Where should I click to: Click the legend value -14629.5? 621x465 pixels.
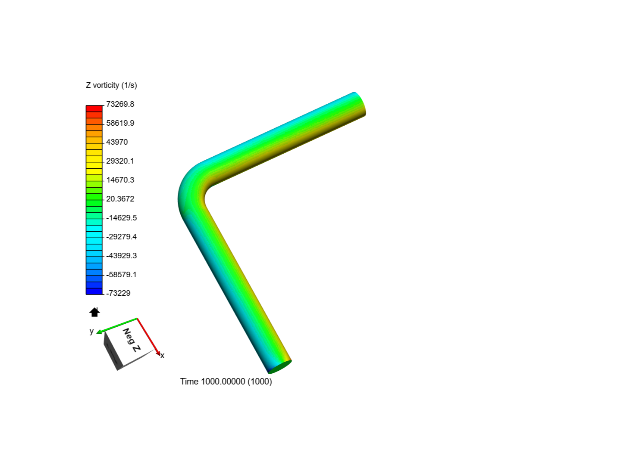click(x=122, y=218)
